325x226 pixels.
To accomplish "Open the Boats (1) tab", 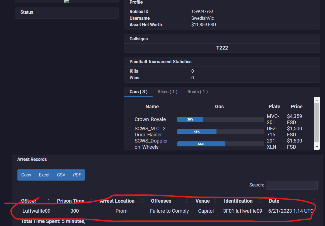I will [198, 92].
